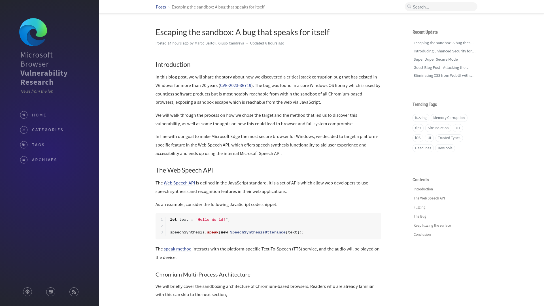This screenshot has width=544, height=306.
Task: Open the Home navigation icon
Action: click(x=24, y=115)
